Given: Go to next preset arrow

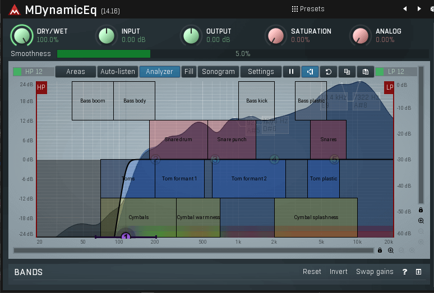Looking at the screenshot, I should click(419, 9).
